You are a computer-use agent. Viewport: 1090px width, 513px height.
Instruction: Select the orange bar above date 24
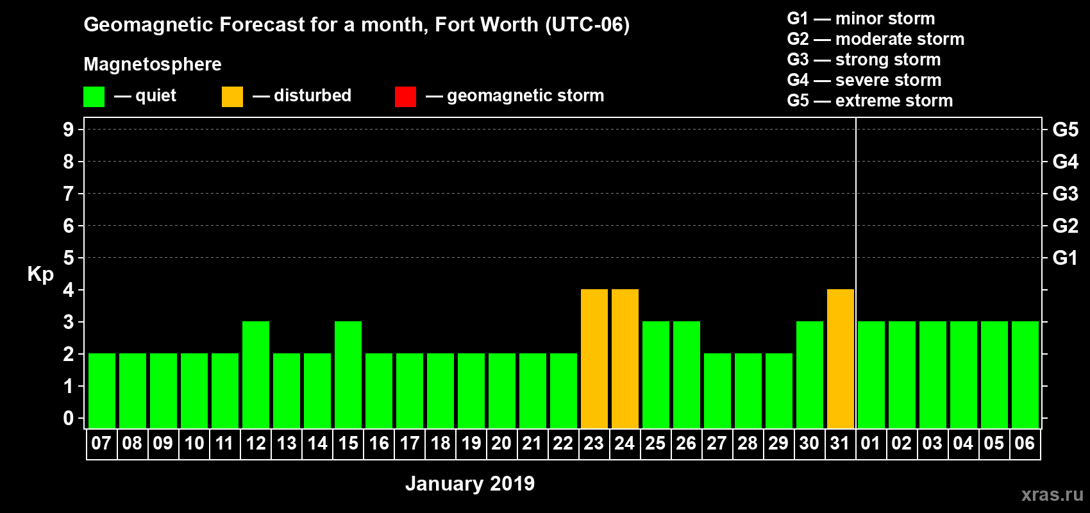click(x=625, y=358)
